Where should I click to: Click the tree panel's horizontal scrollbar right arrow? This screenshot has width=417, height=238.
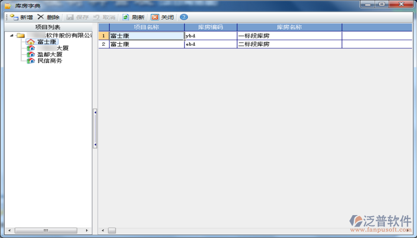(87, 231)
